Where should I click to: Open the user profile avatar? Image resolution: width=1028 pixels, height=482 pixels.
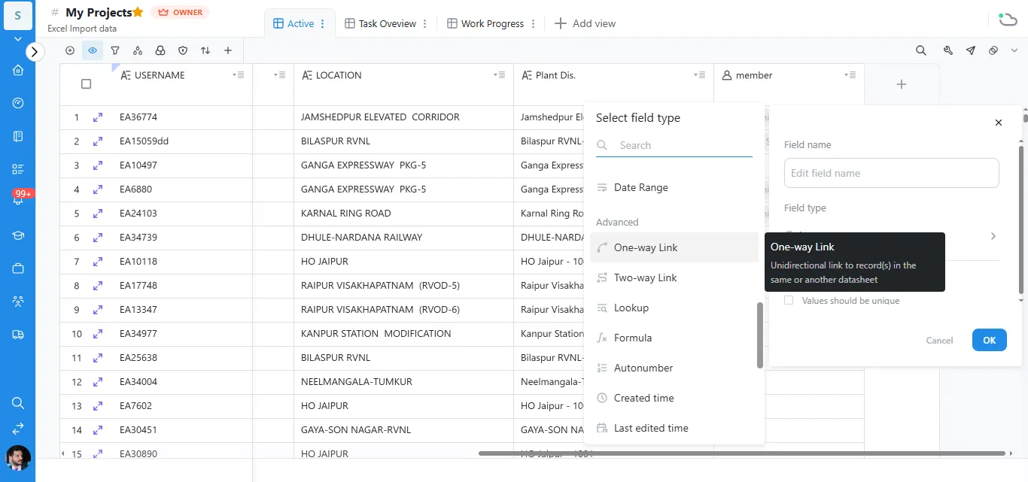(18, 458)
